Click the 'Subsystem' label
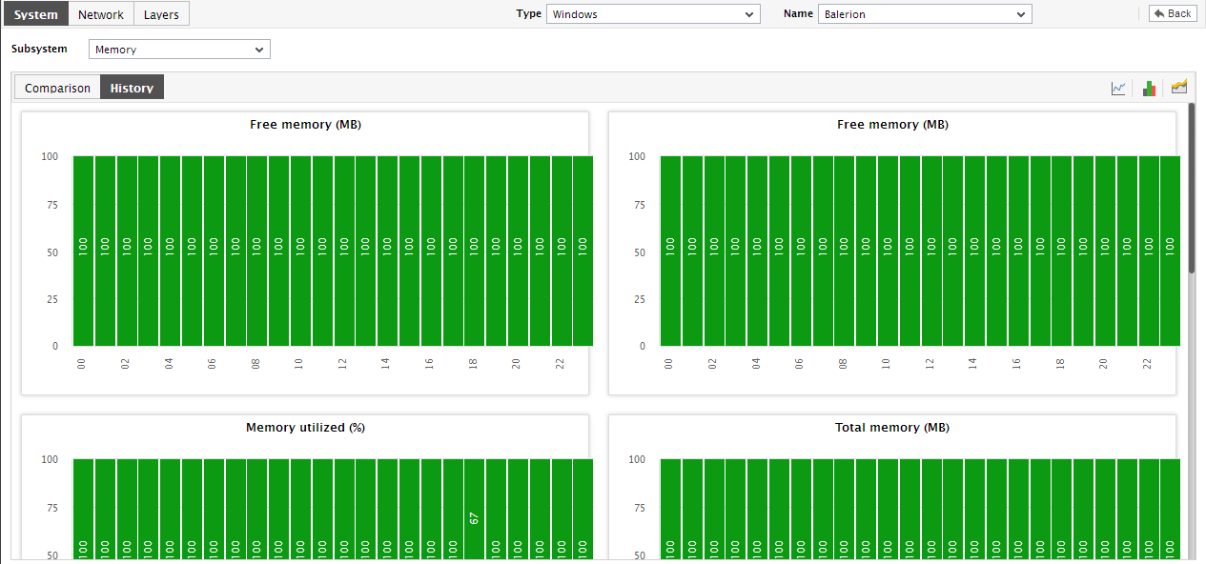Image resolution: width=1206 pixels, height=564 pixels. [39, 49]
